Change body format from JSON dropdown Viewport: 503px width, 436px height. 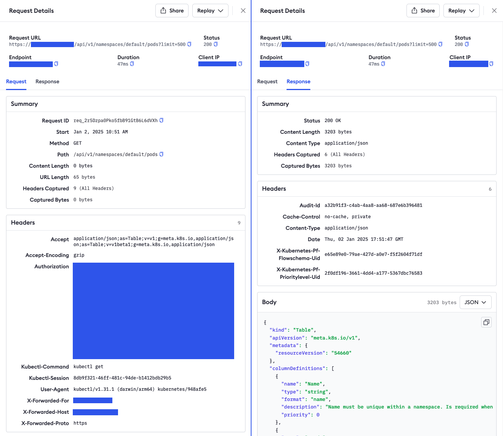coord(475,302)
